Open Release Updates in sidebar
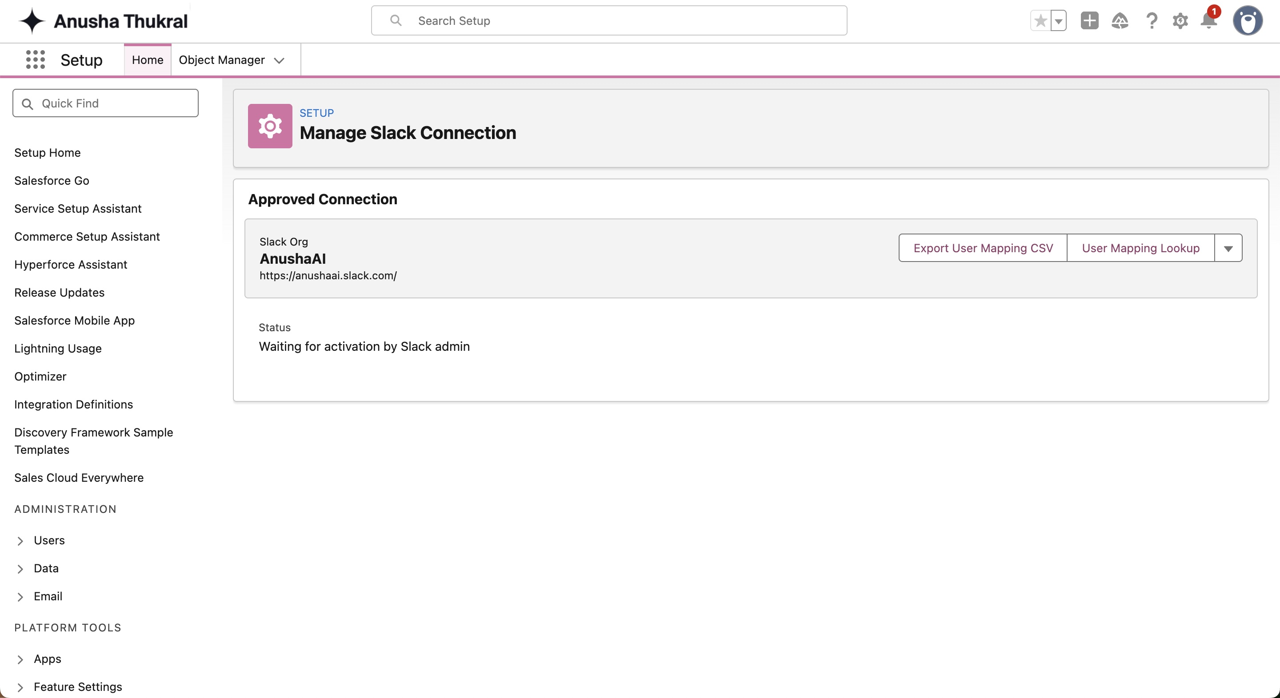1280x698 pixels. coord(59,293)
